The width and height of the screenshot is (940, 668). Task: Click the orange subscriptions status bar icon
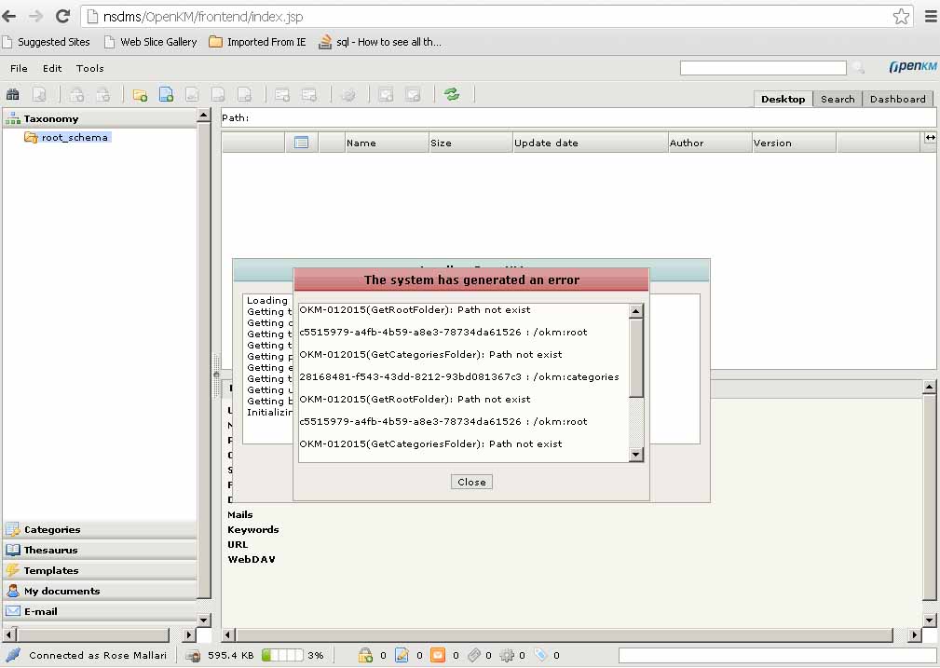(437, 655)
